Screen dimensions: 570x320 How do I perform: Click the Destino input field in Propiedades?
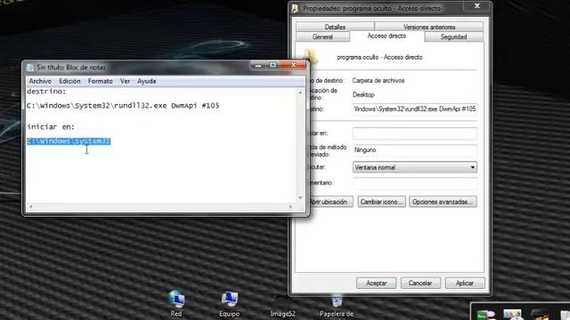(x=414, y=108)
